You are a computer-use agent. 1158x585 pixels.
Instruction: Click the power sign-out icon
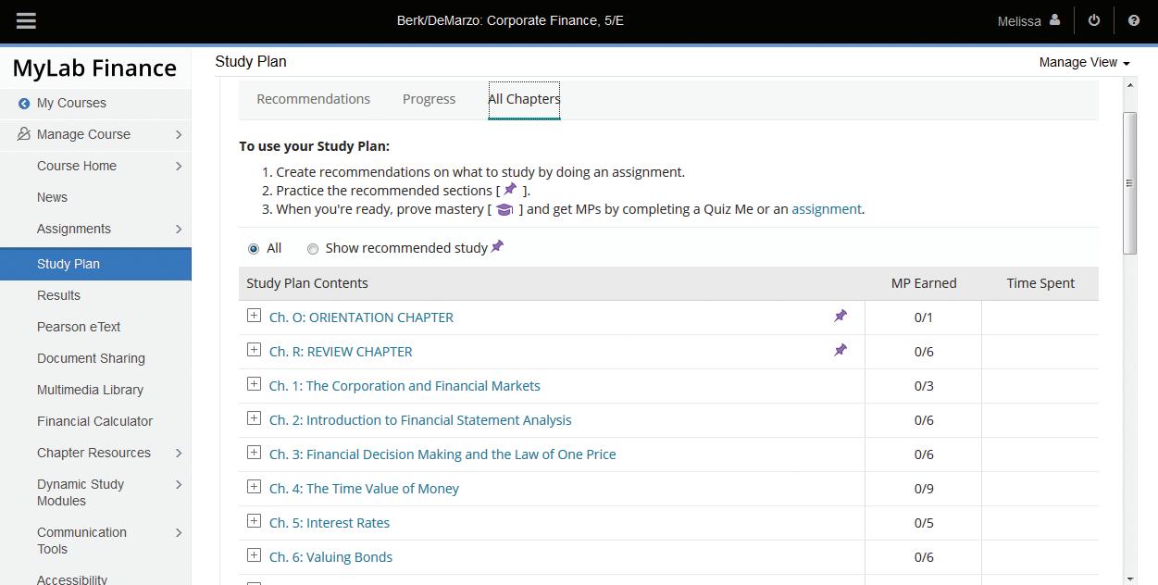pos(1094,20)
